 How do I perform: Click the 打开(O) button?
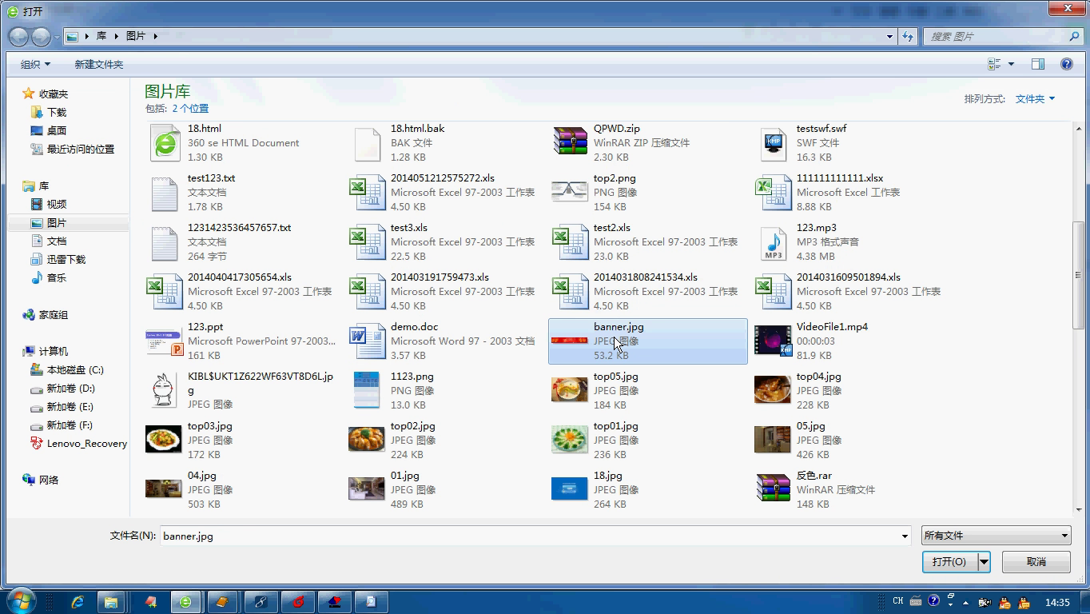pos(949,562)
